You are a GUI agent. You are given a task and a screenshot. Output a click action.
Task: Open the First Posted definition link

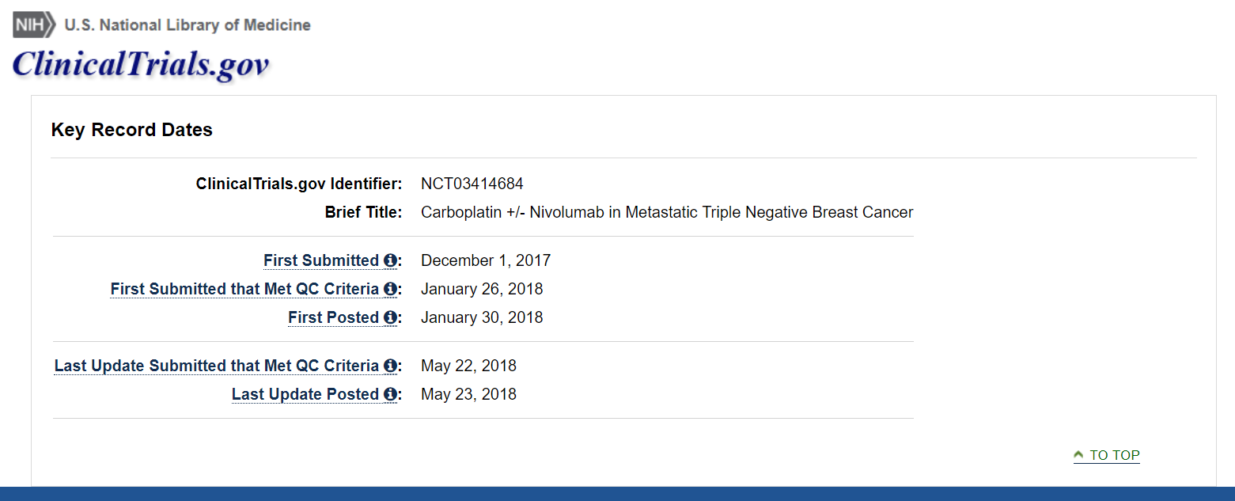point(333,317)
